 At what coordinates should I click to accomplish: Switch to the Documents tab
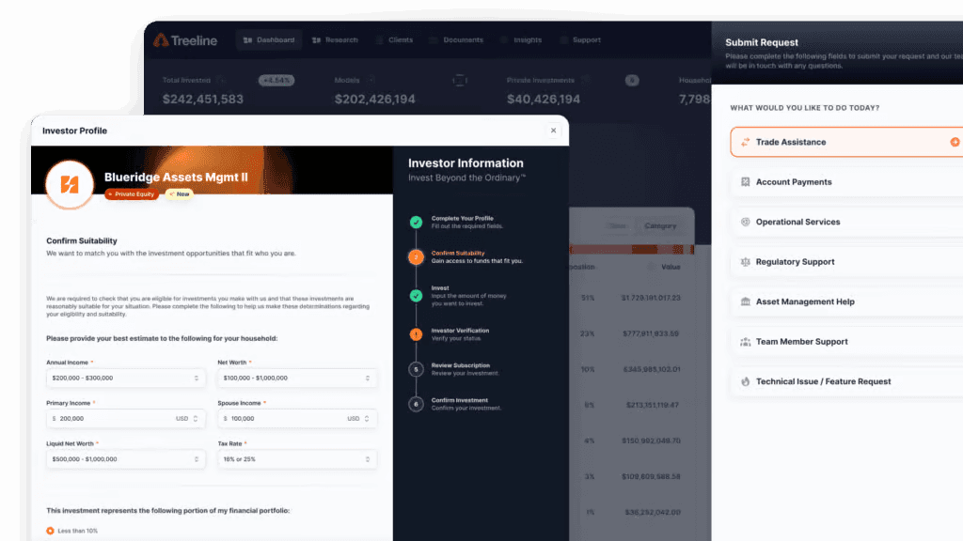coord(456,39)
